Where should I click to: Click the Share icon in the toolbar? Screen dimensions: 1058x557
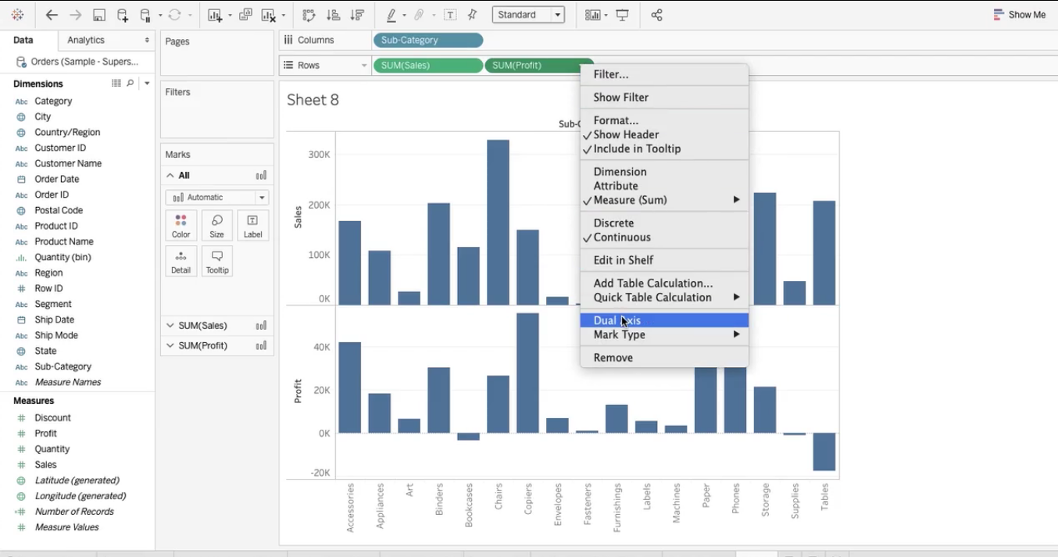click(x=656, y=15)
